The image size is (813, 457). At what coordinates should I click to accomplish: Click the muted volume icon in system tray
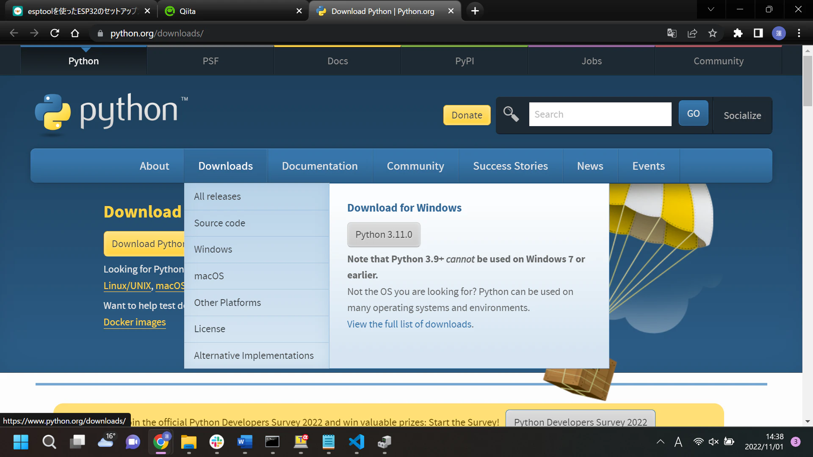point(713,442)
